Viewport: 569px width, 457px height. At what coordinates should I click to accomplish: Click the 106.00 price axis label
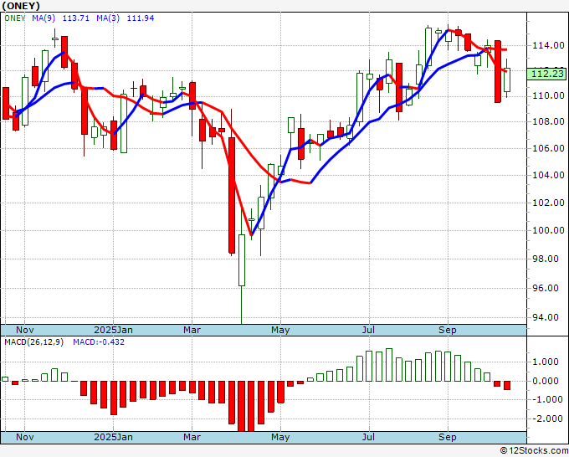point(548,148)
